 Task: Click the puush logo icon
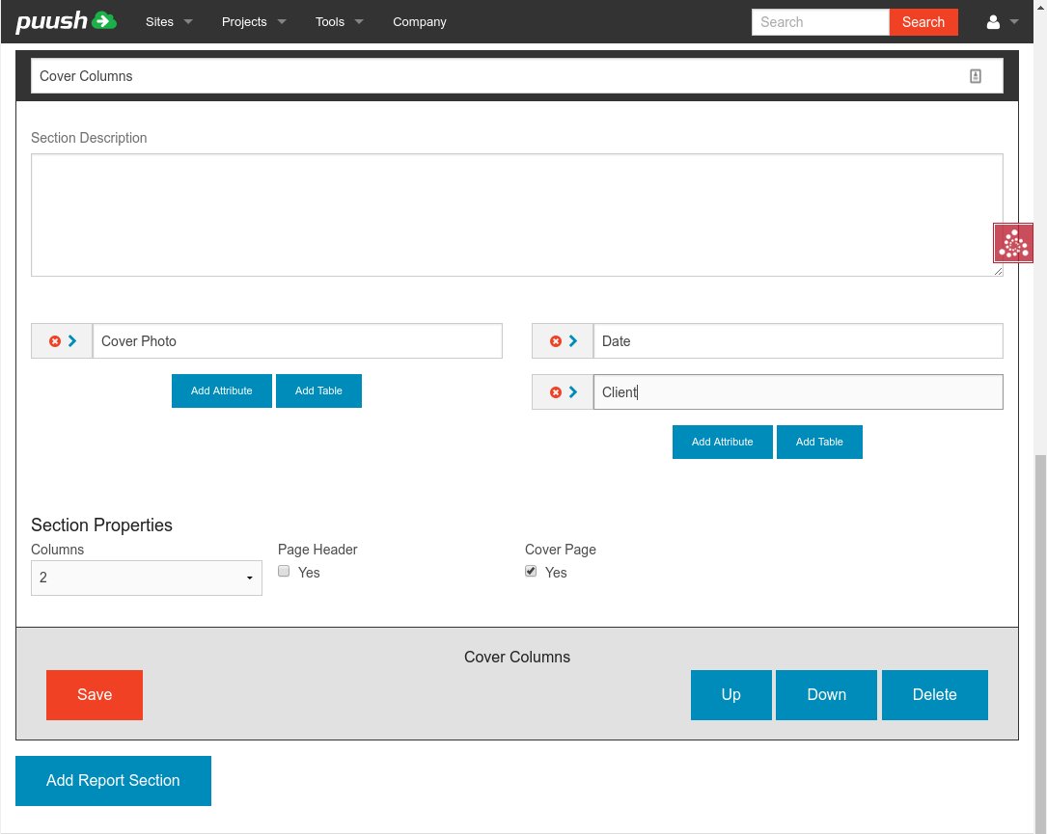66,21
